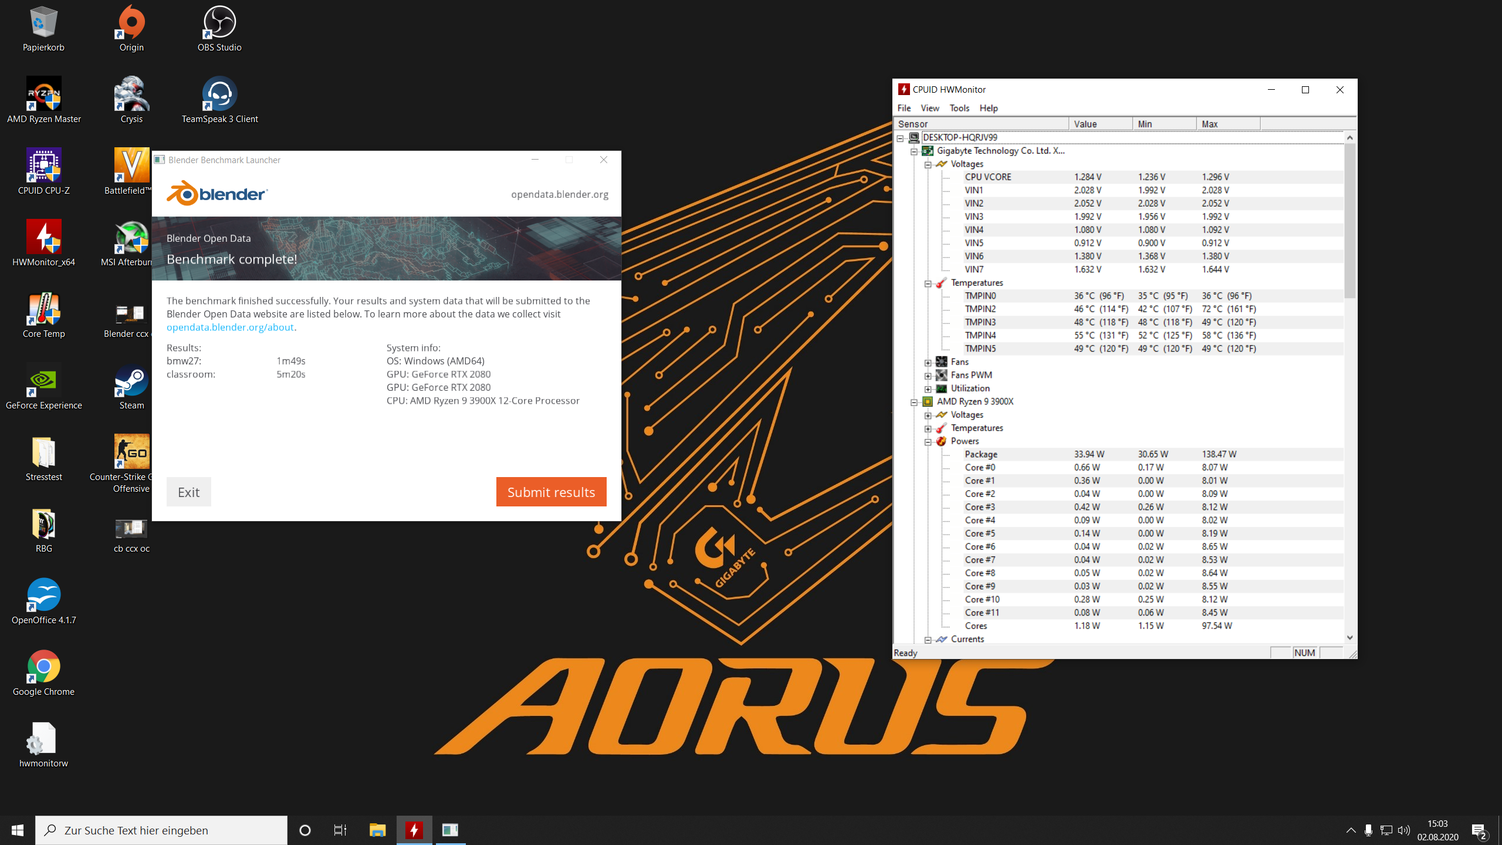
Task: Click the HWMonitor vertical scrollbar thumb
Action: pyautogui.click(x=1349, y=220)
